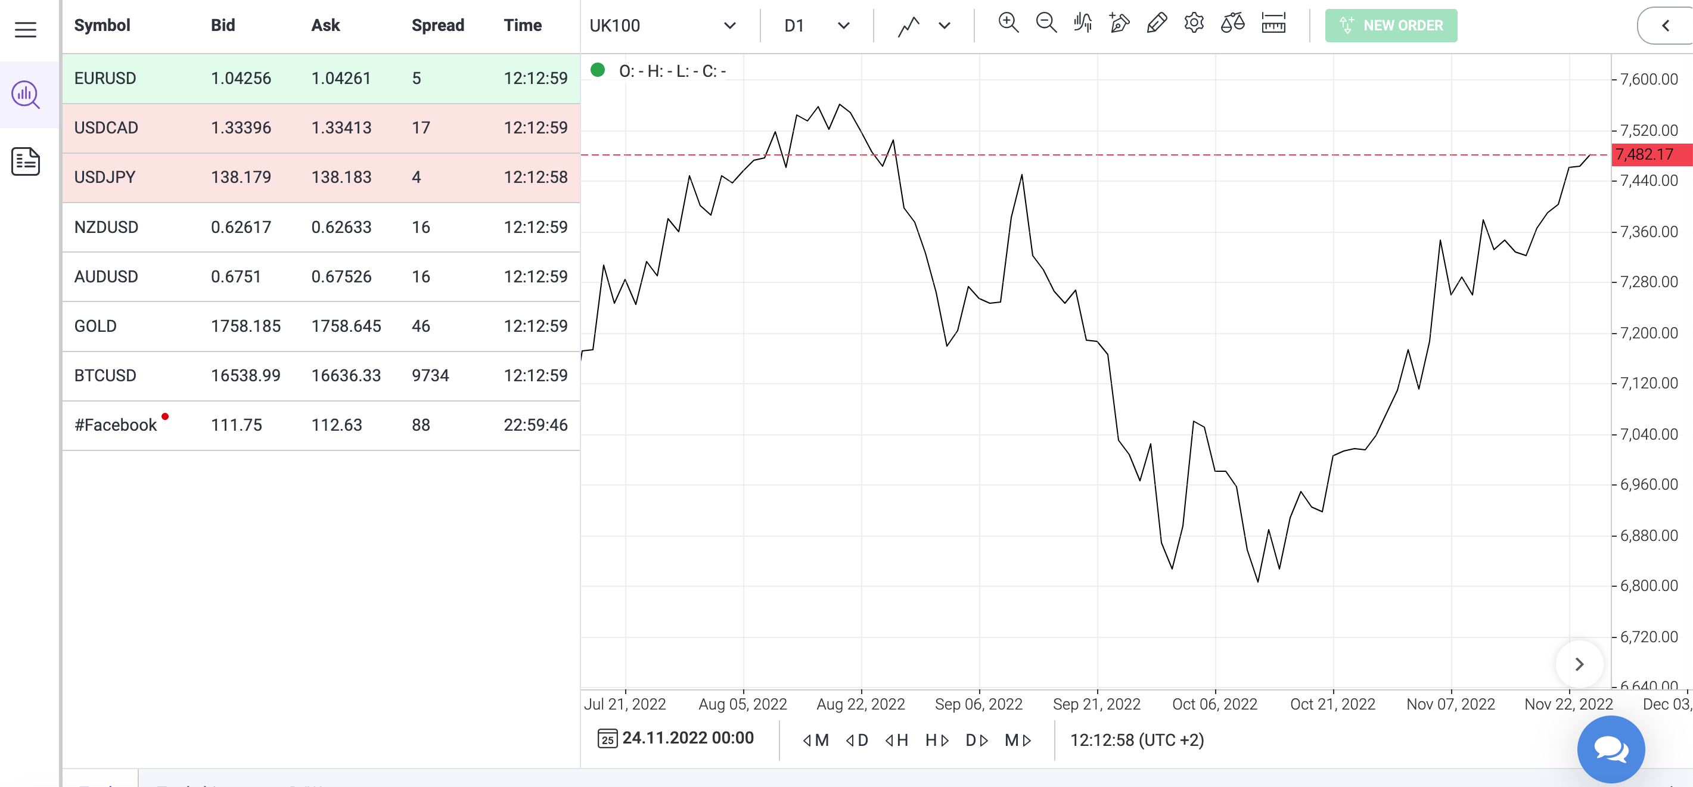Open the market watch sidebar icon
Screen dimensions: 1693x787
[x=26, y=95]
